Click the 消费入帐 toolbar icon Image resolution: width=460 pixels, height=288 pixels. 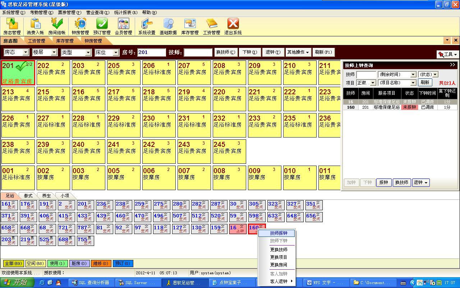point(35,26)
